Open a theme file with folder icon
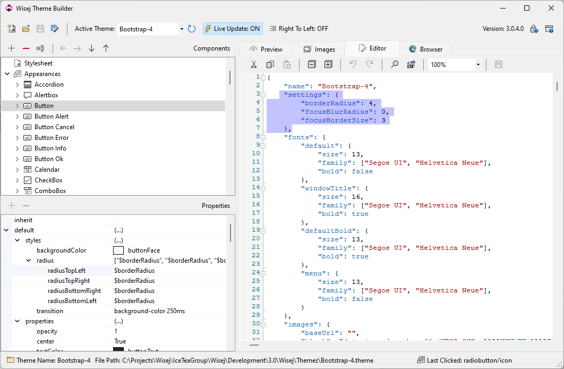This screenshot has width=564, height=369. [26, 29]
